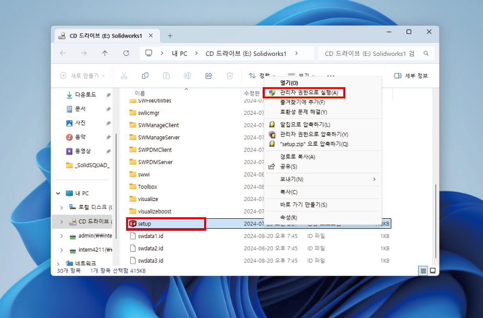483x318 pixels.
Task: Choose 관리자 권한으로 압축하기(Y)
Action: tap(322, 134)
